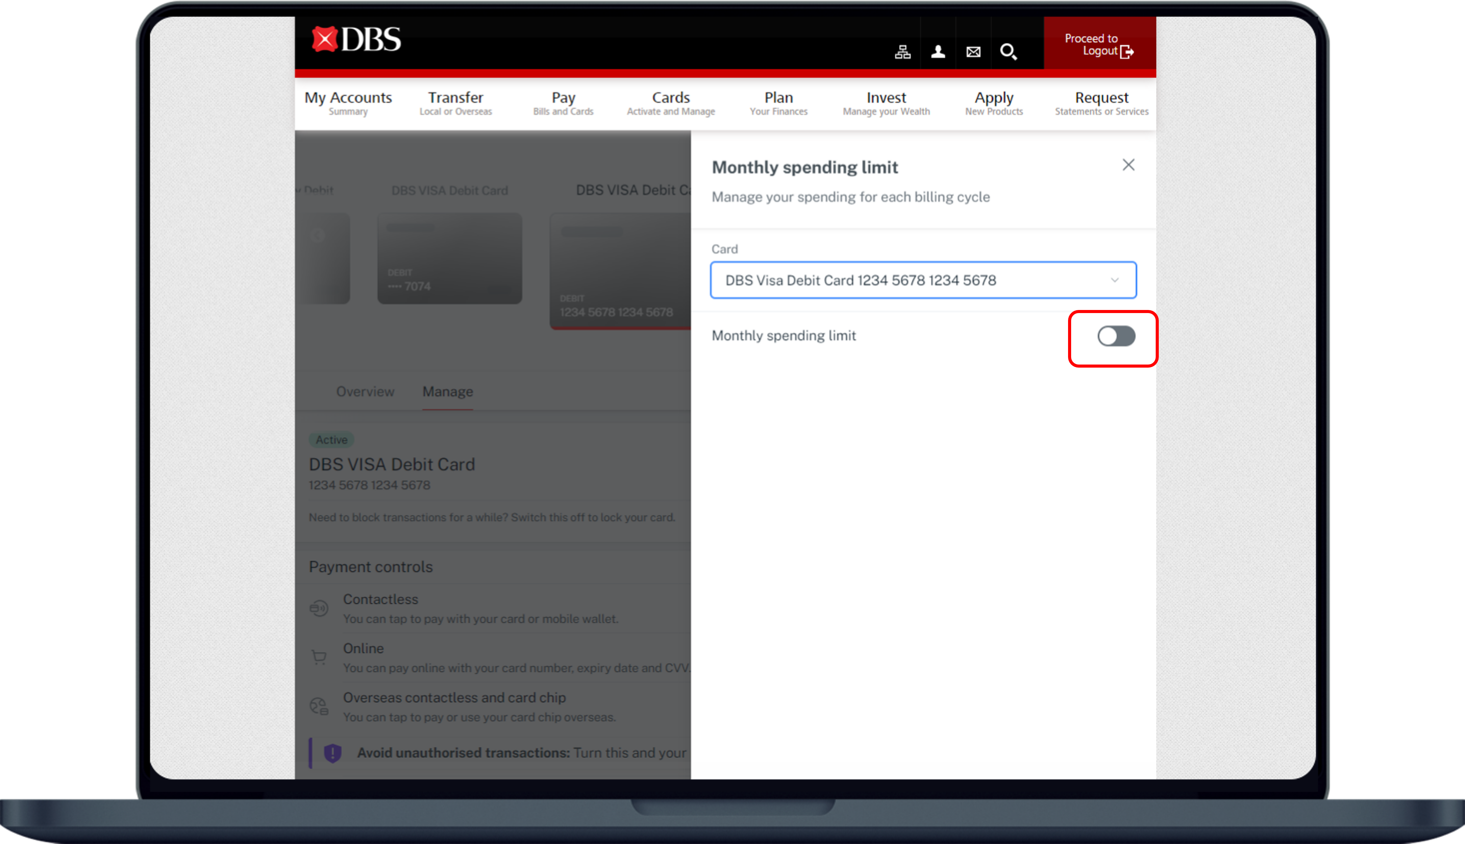This screenshot has height=844, width=1465.
Task: Open the Apply New Products menu
Action: (x=994, y=103)
